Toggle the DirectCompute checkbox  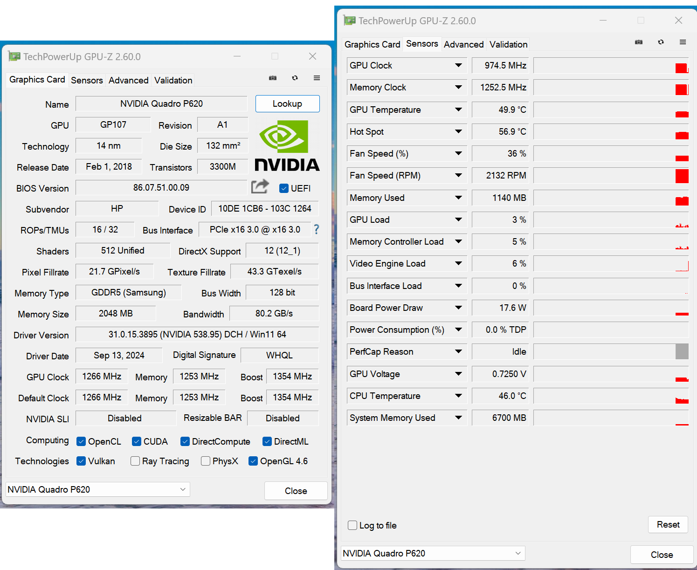(x=185, y=441)
